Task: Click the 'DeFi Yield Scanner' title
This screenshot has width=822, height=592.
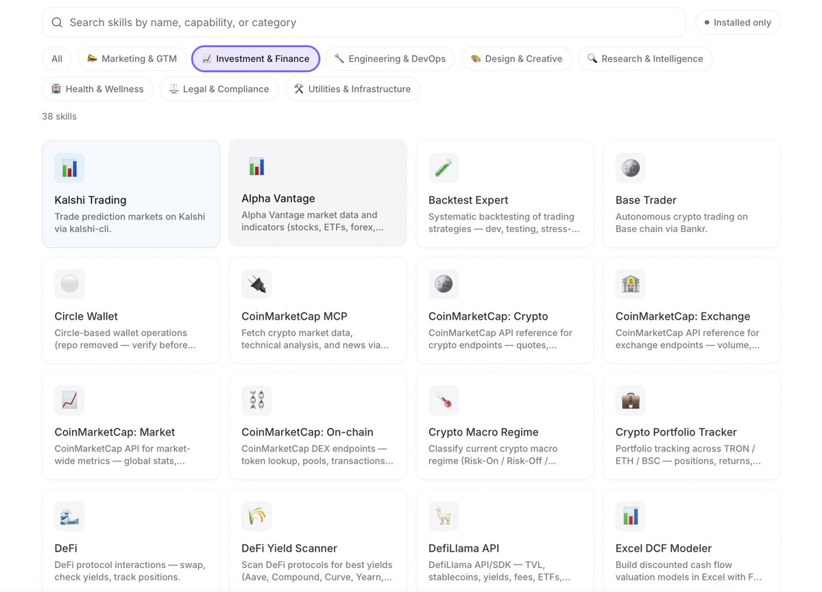Action: point(289,548)
